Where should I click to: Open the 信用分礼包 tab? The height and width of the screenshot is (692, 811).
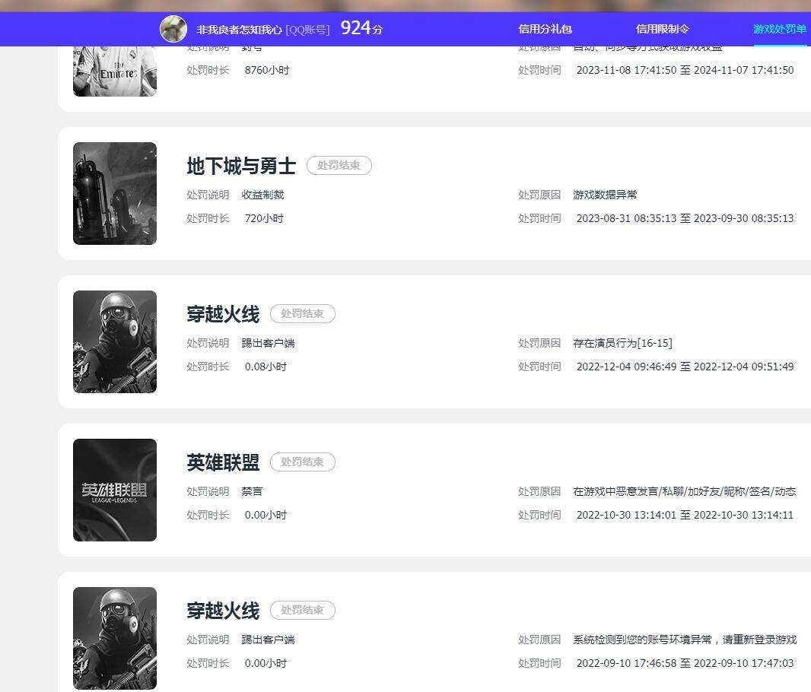tap(545, 29)
